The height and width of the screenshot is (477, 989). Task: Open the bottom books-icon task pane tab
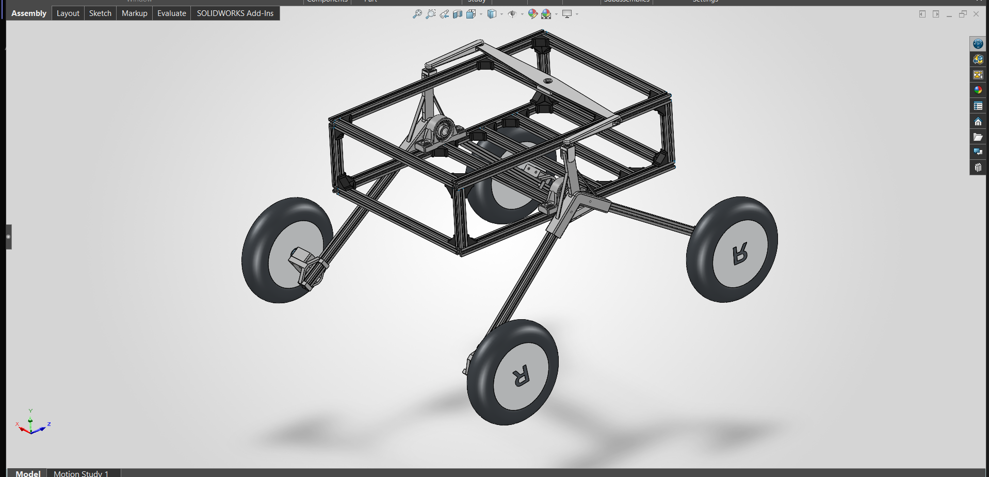978,168
